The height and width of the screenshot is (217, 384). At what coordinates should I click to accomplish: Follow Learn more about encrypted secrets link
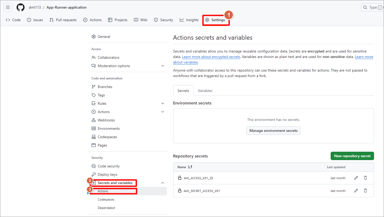coord(211,57)
